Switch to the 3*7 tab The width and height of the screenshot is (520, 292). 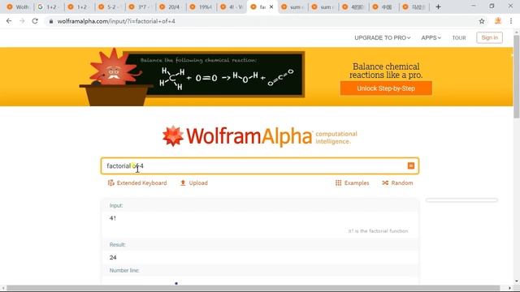point(141,6)
